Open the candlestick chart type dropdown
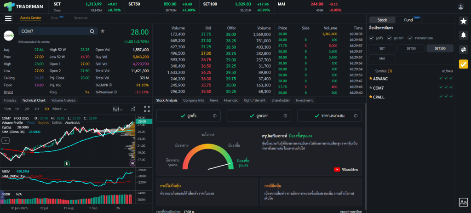 coord(118,109)
